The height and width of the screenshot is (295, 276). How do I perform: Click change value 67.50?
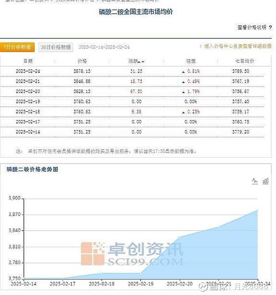136,91
